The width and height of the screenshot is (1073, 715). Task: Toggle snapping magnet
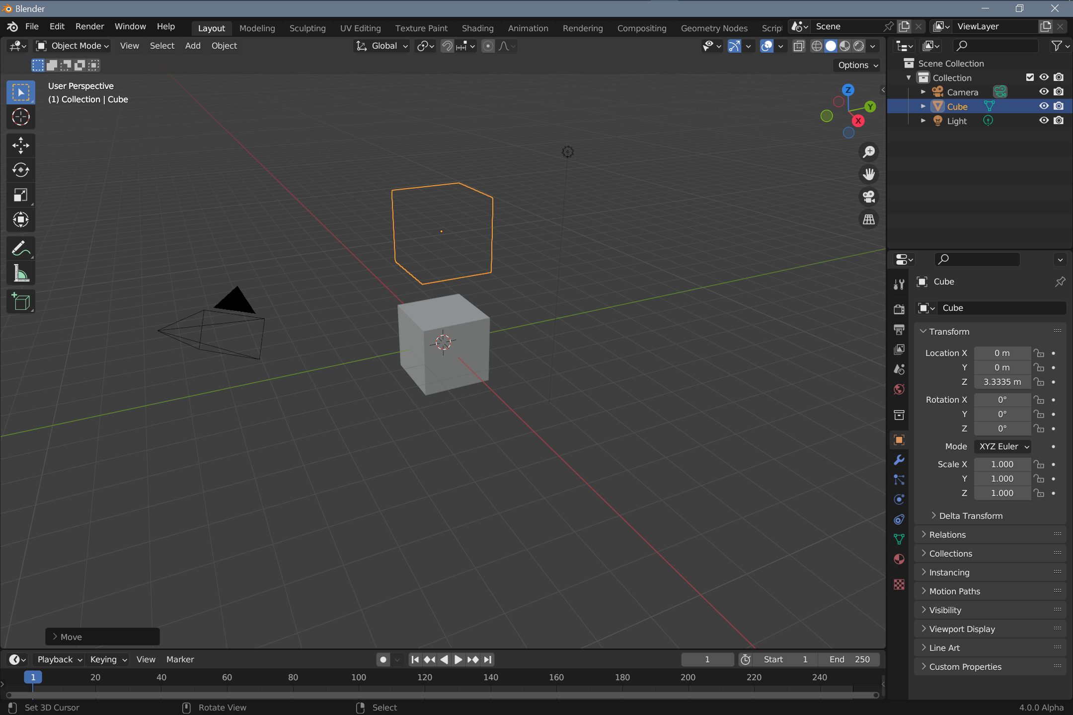447,46
